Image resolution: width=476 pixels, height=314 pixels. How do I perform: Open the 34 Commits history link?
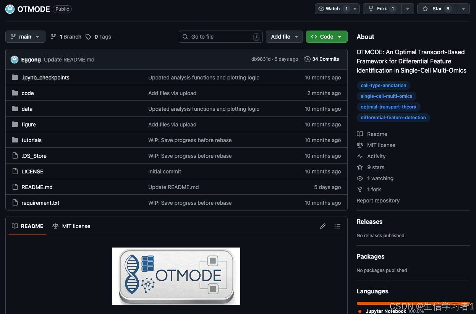pos(322,59)
